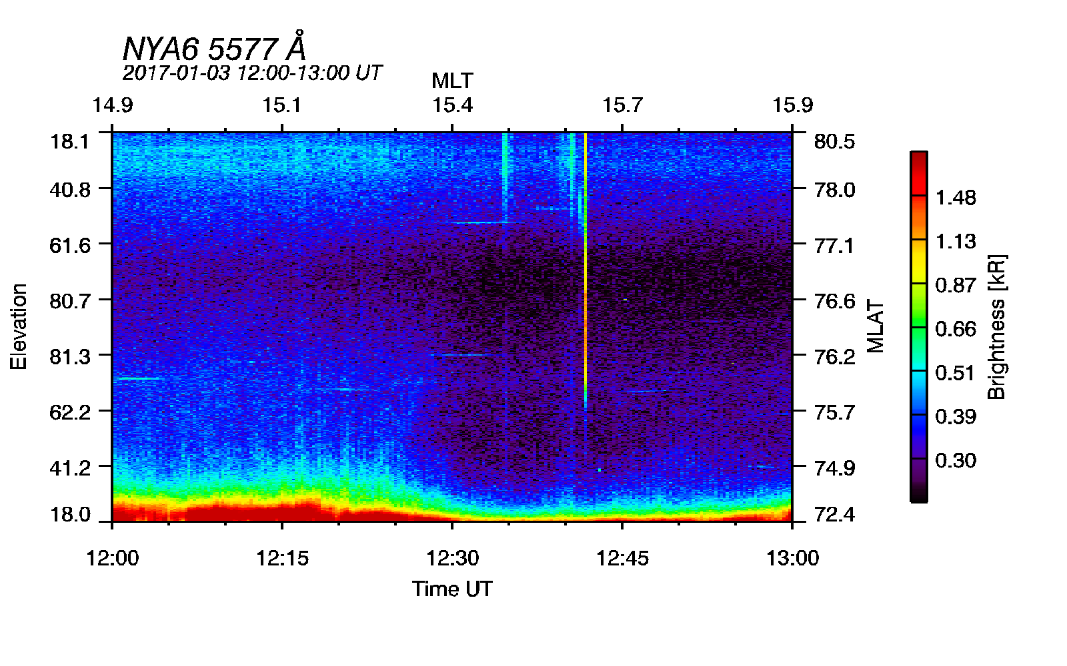The width and height of the screenshot is (1067, 666).
Task: Click MLAT tick label '77.1'
Action: click(834, 246)
